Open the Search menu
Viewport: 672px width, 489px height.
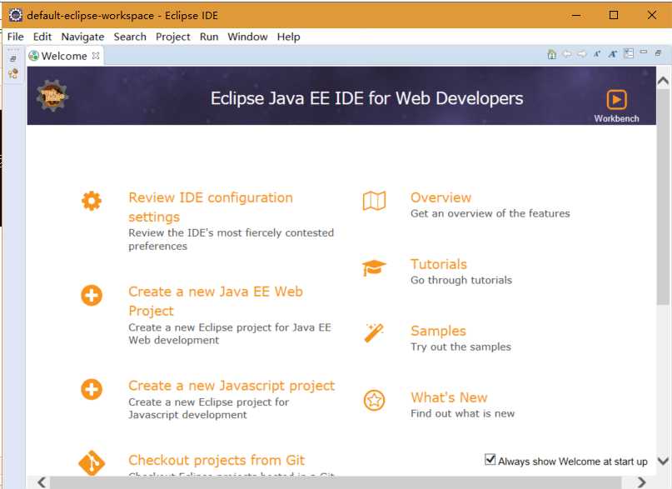coord(130,37)
